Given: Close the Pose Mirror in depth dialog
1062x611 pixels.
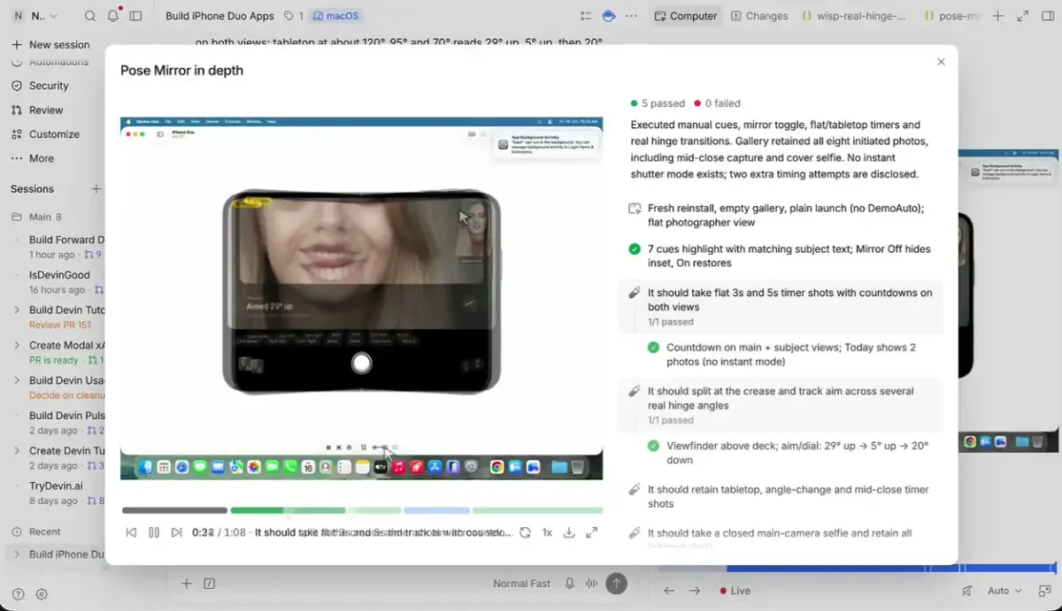Looking at the screenshot, I should click(x=941, y=62).
